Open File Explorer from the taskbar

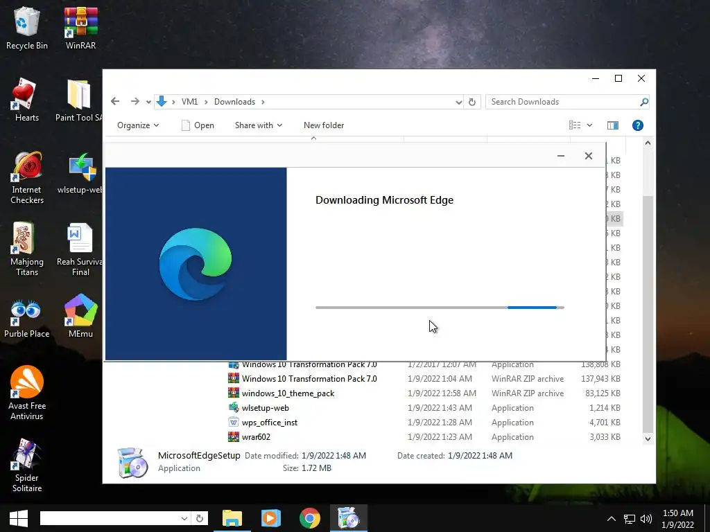point(232,518)
